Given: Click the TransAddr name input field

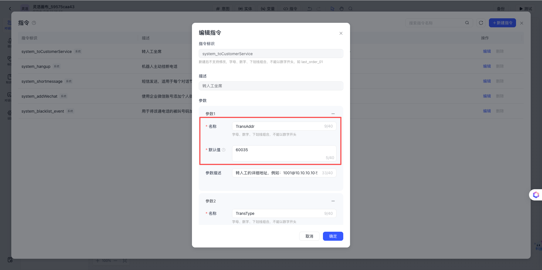Looking at the screenshot, I should [x=284, y=126].
